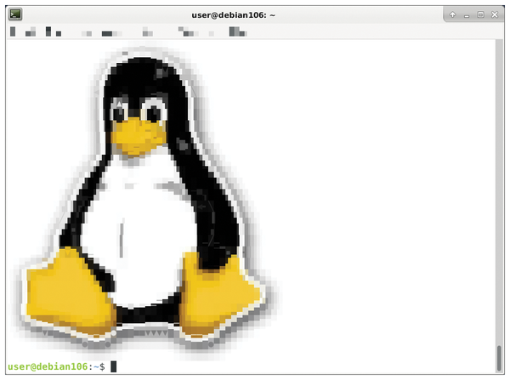Screen dimensions: 510x380
Task: Click the title text "user@debian106: ~"
Action: pos(233,15)
